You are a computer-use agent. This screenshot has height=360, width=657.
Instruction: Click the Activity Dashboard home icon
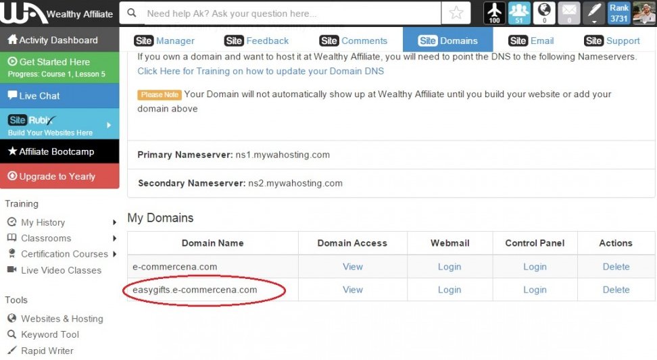12,39
